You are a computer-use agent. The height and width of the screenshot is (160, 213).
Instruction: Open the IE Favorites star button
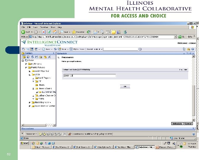(x=78, y=32)
